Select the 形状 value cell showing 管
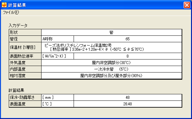The width and height of the screenshot is (192, 119). point(112,33)
